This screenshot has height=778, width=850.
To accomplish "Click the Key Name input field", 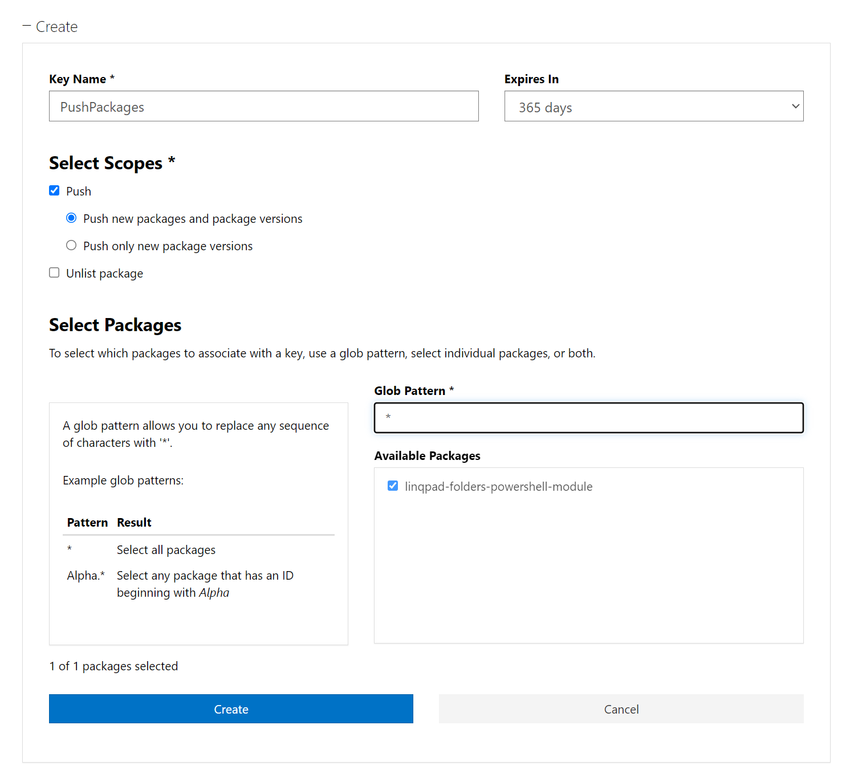I will (x=263, y=106).
